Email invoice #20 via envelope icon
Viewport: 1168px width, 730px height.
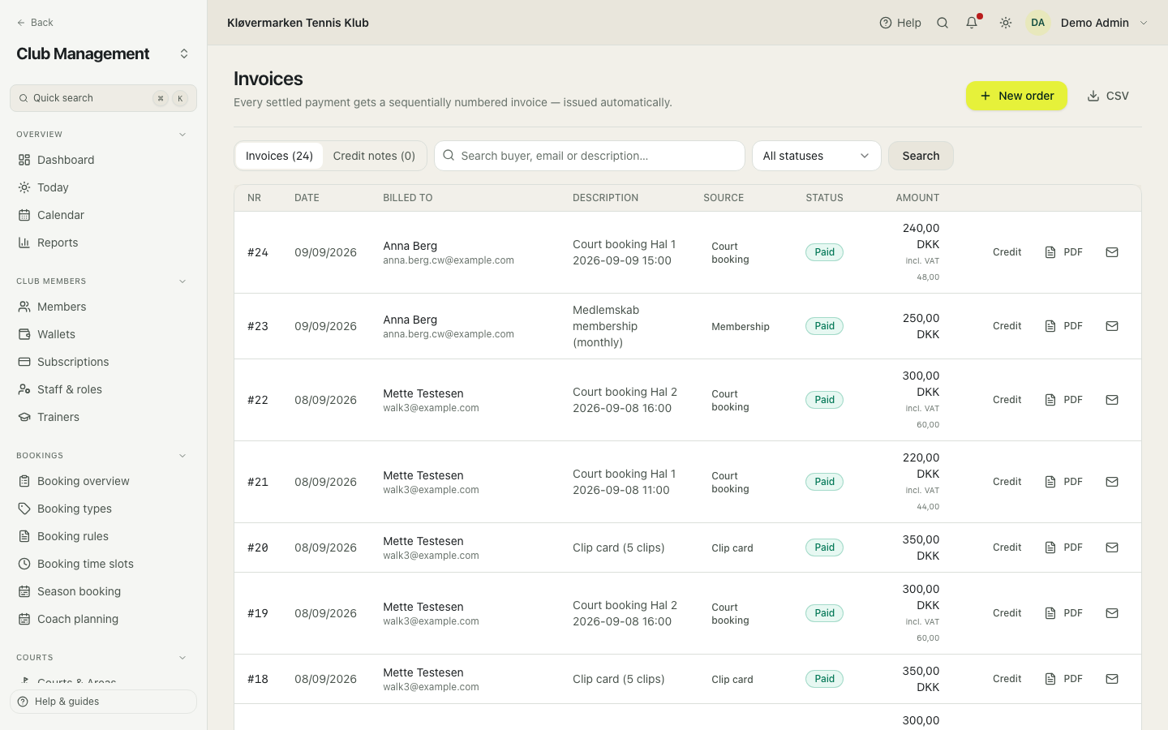[x=1112, y=547]
